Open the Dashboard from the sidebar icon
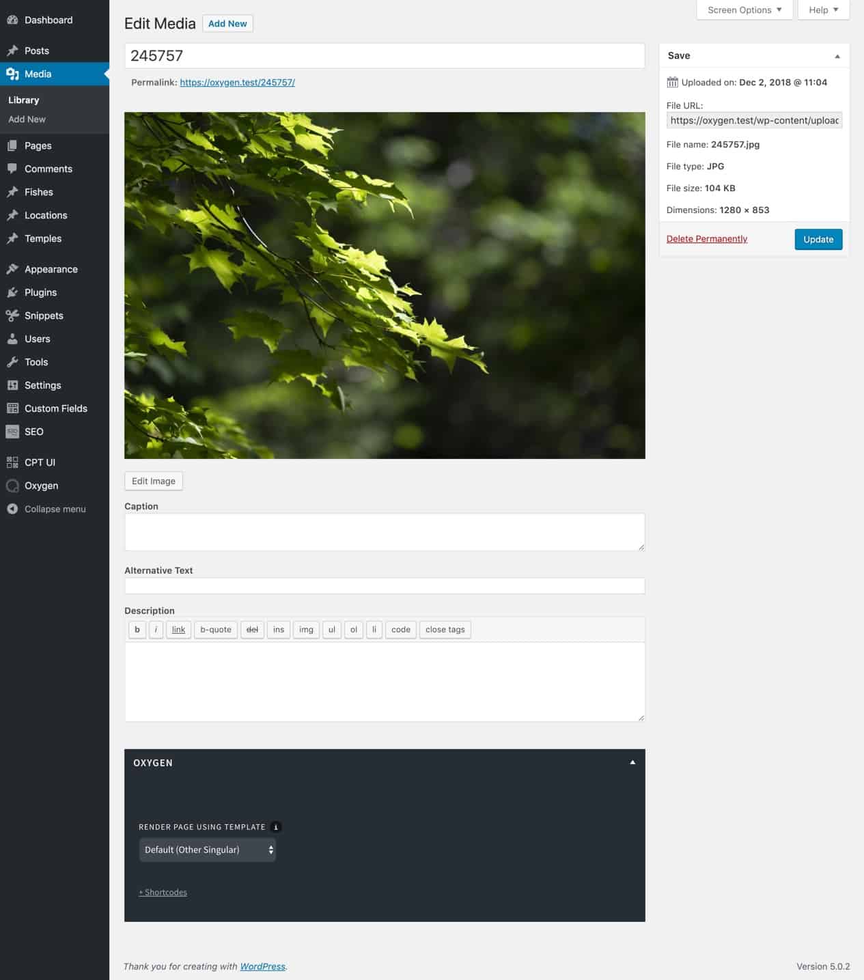 (x=12, y=20)
